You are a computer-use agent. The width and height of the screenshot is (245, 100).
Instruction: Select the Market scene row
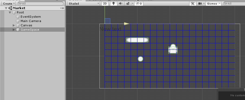click(x=32, y=8)
